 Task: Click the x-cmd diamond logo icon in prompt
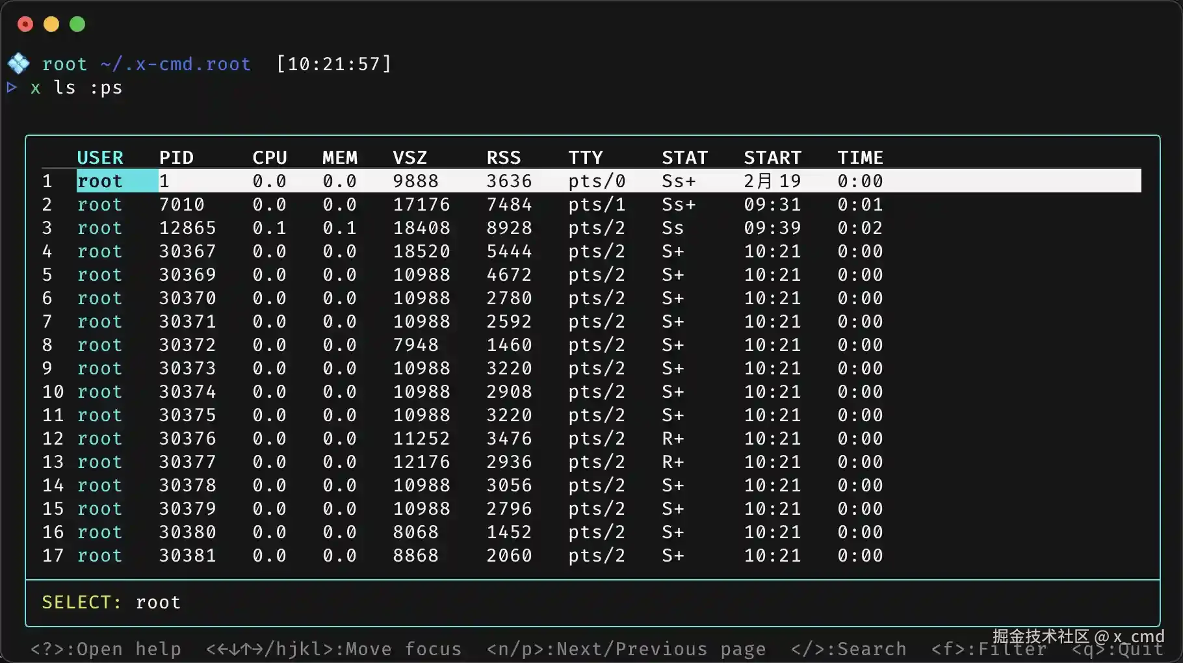18,63
